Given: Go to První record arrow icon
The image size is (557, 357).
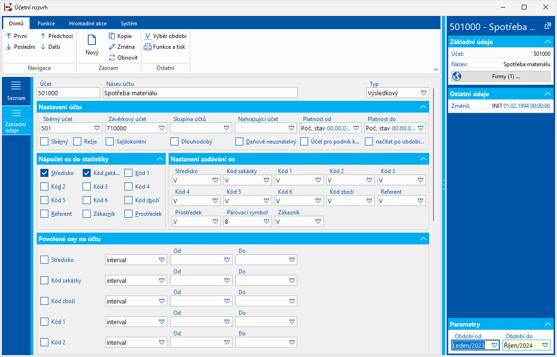Looking at the screenshot, I should coord(9,36).
